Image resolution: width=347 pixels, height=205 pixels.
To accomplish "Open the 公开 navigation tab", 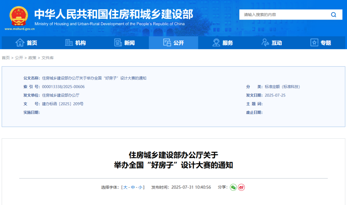I will coord(173,43).
